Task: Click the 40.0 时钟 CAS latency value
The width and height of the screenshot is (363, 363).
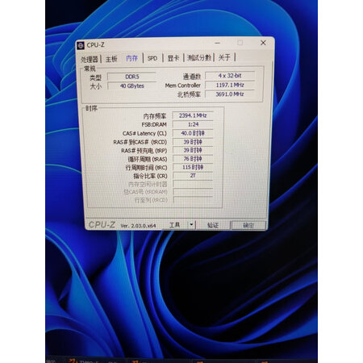Action: pos(193,133)
